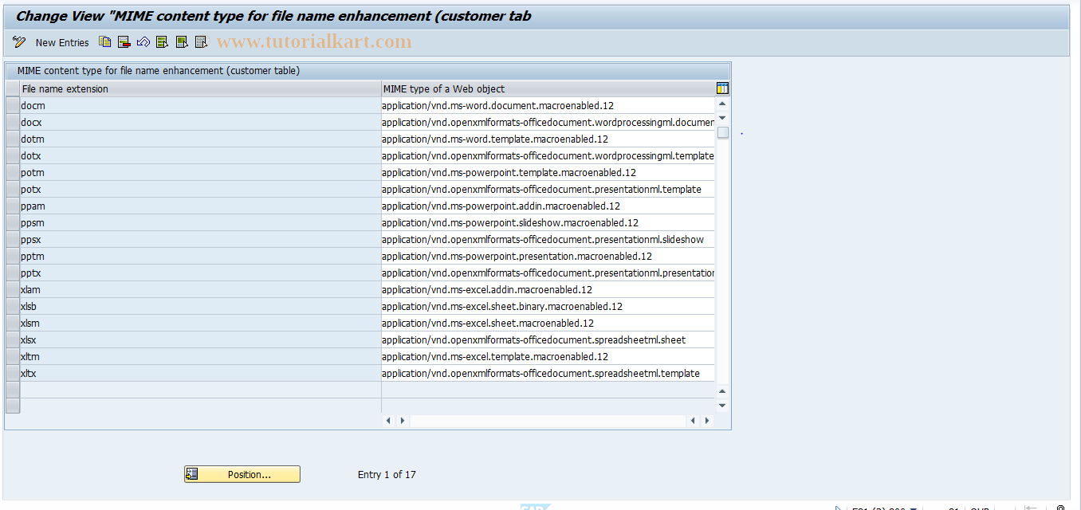The height and width of the screenshot is (510, 1081).
Task: Select the row marker for xlsb
Action: pos(12,306)
